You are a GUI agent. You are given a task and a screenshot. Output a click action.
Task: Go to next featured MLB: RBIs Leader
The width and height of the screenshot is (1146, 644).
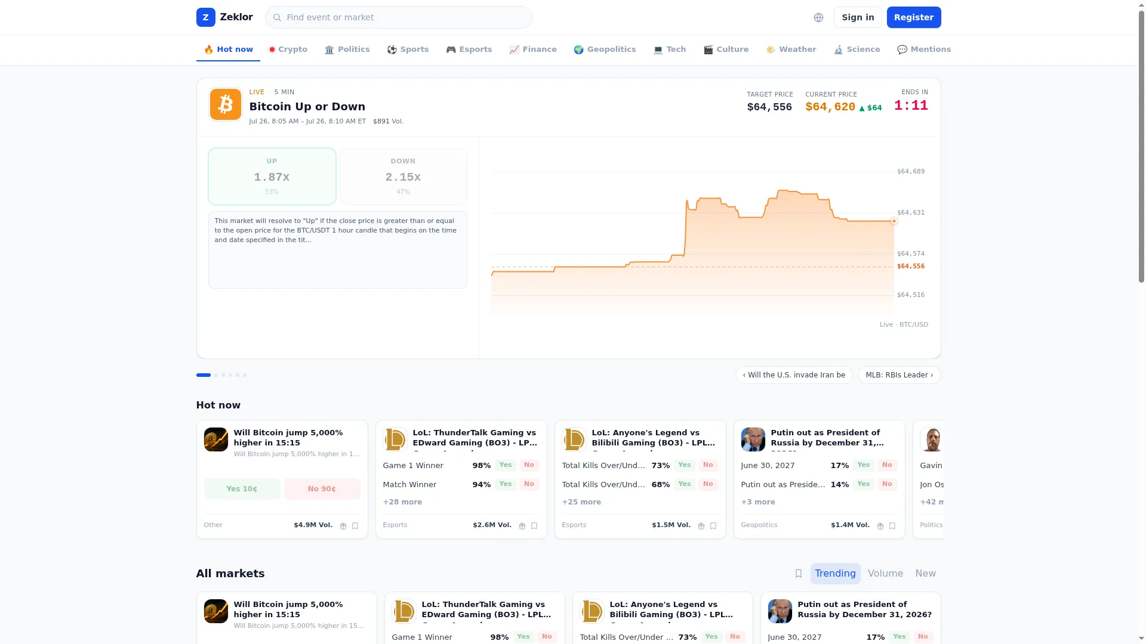(x=899, y=375)
